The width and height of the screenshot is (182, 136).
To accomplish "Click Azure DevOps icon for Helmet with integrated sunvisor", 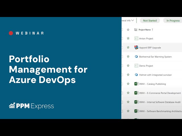I will click(136, 75).
